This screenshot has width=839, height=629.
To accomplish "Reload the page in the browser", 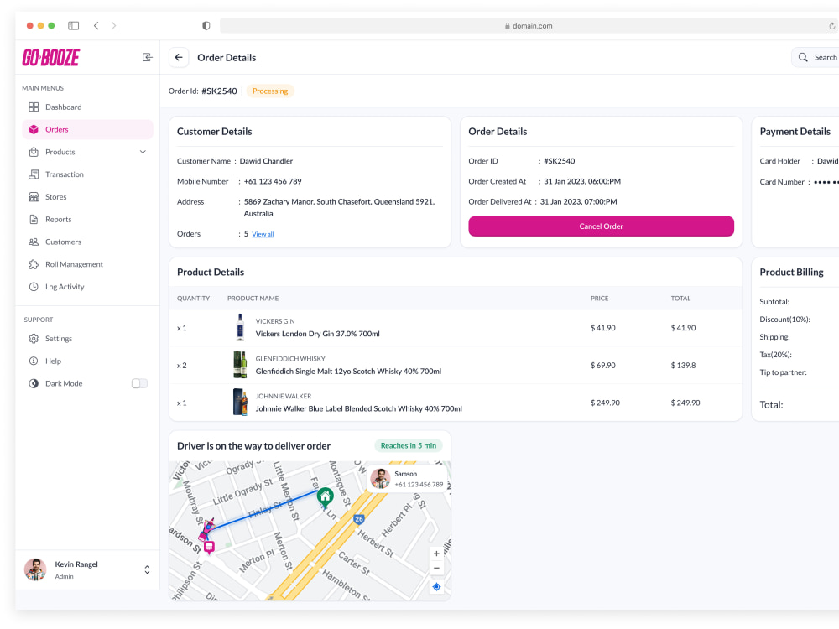I will click(x=832, y=26).
